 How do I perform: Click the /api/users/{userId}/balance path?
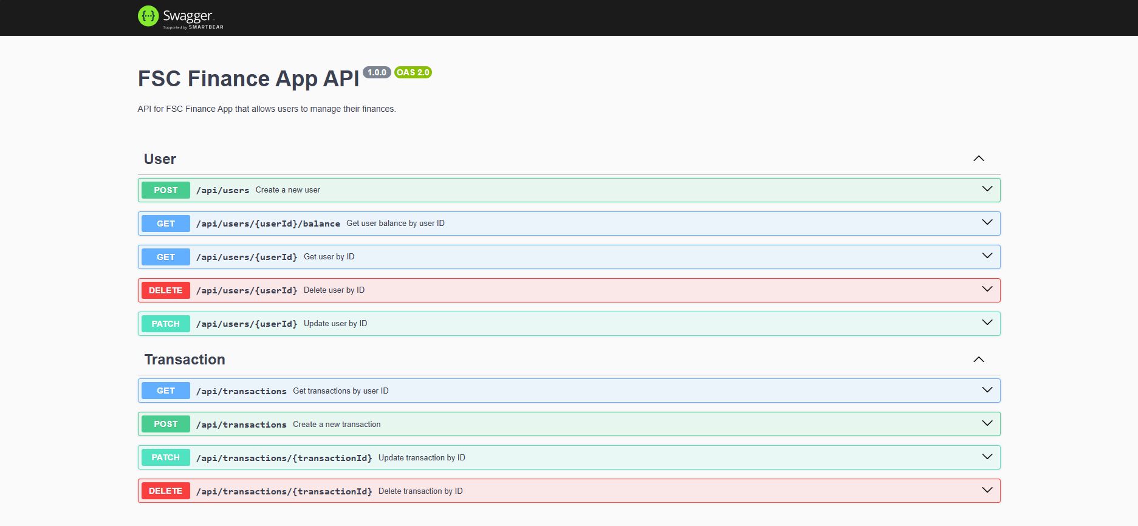click(x=268, y=224)
